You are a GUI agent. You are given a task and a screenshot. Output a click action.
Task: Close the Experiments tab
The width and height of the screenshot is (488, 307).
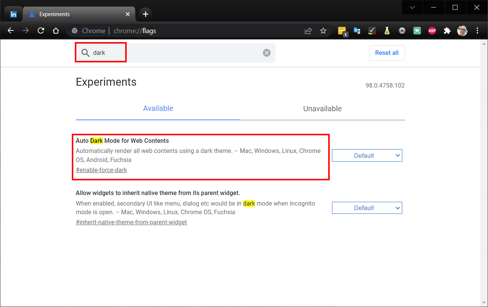[x=127, y=14]
